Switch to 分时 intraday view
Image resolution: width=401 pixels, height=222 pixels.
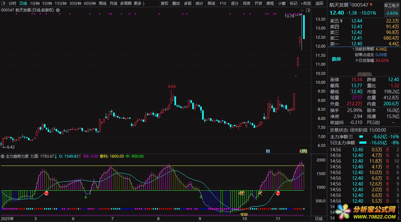coord(12,3)
